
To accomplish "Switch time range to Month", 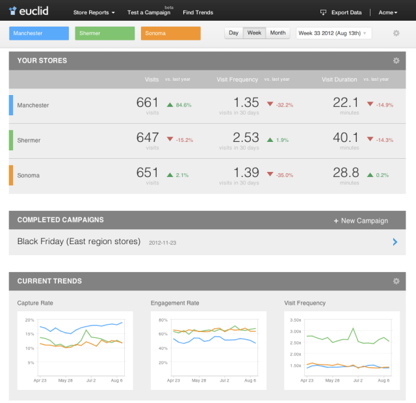I will [278, 33].
